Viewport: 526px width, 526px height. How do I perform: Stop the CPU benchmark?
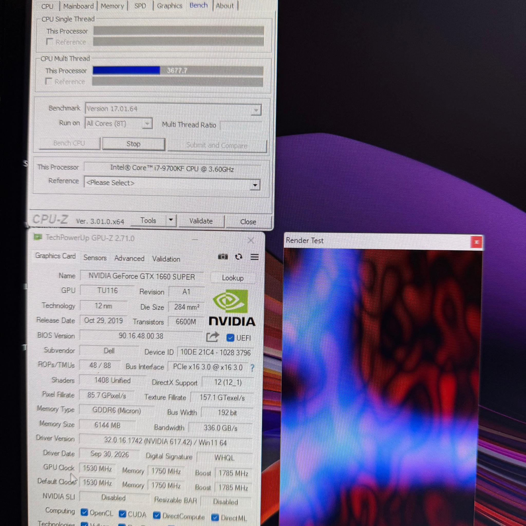click(134, 144)
